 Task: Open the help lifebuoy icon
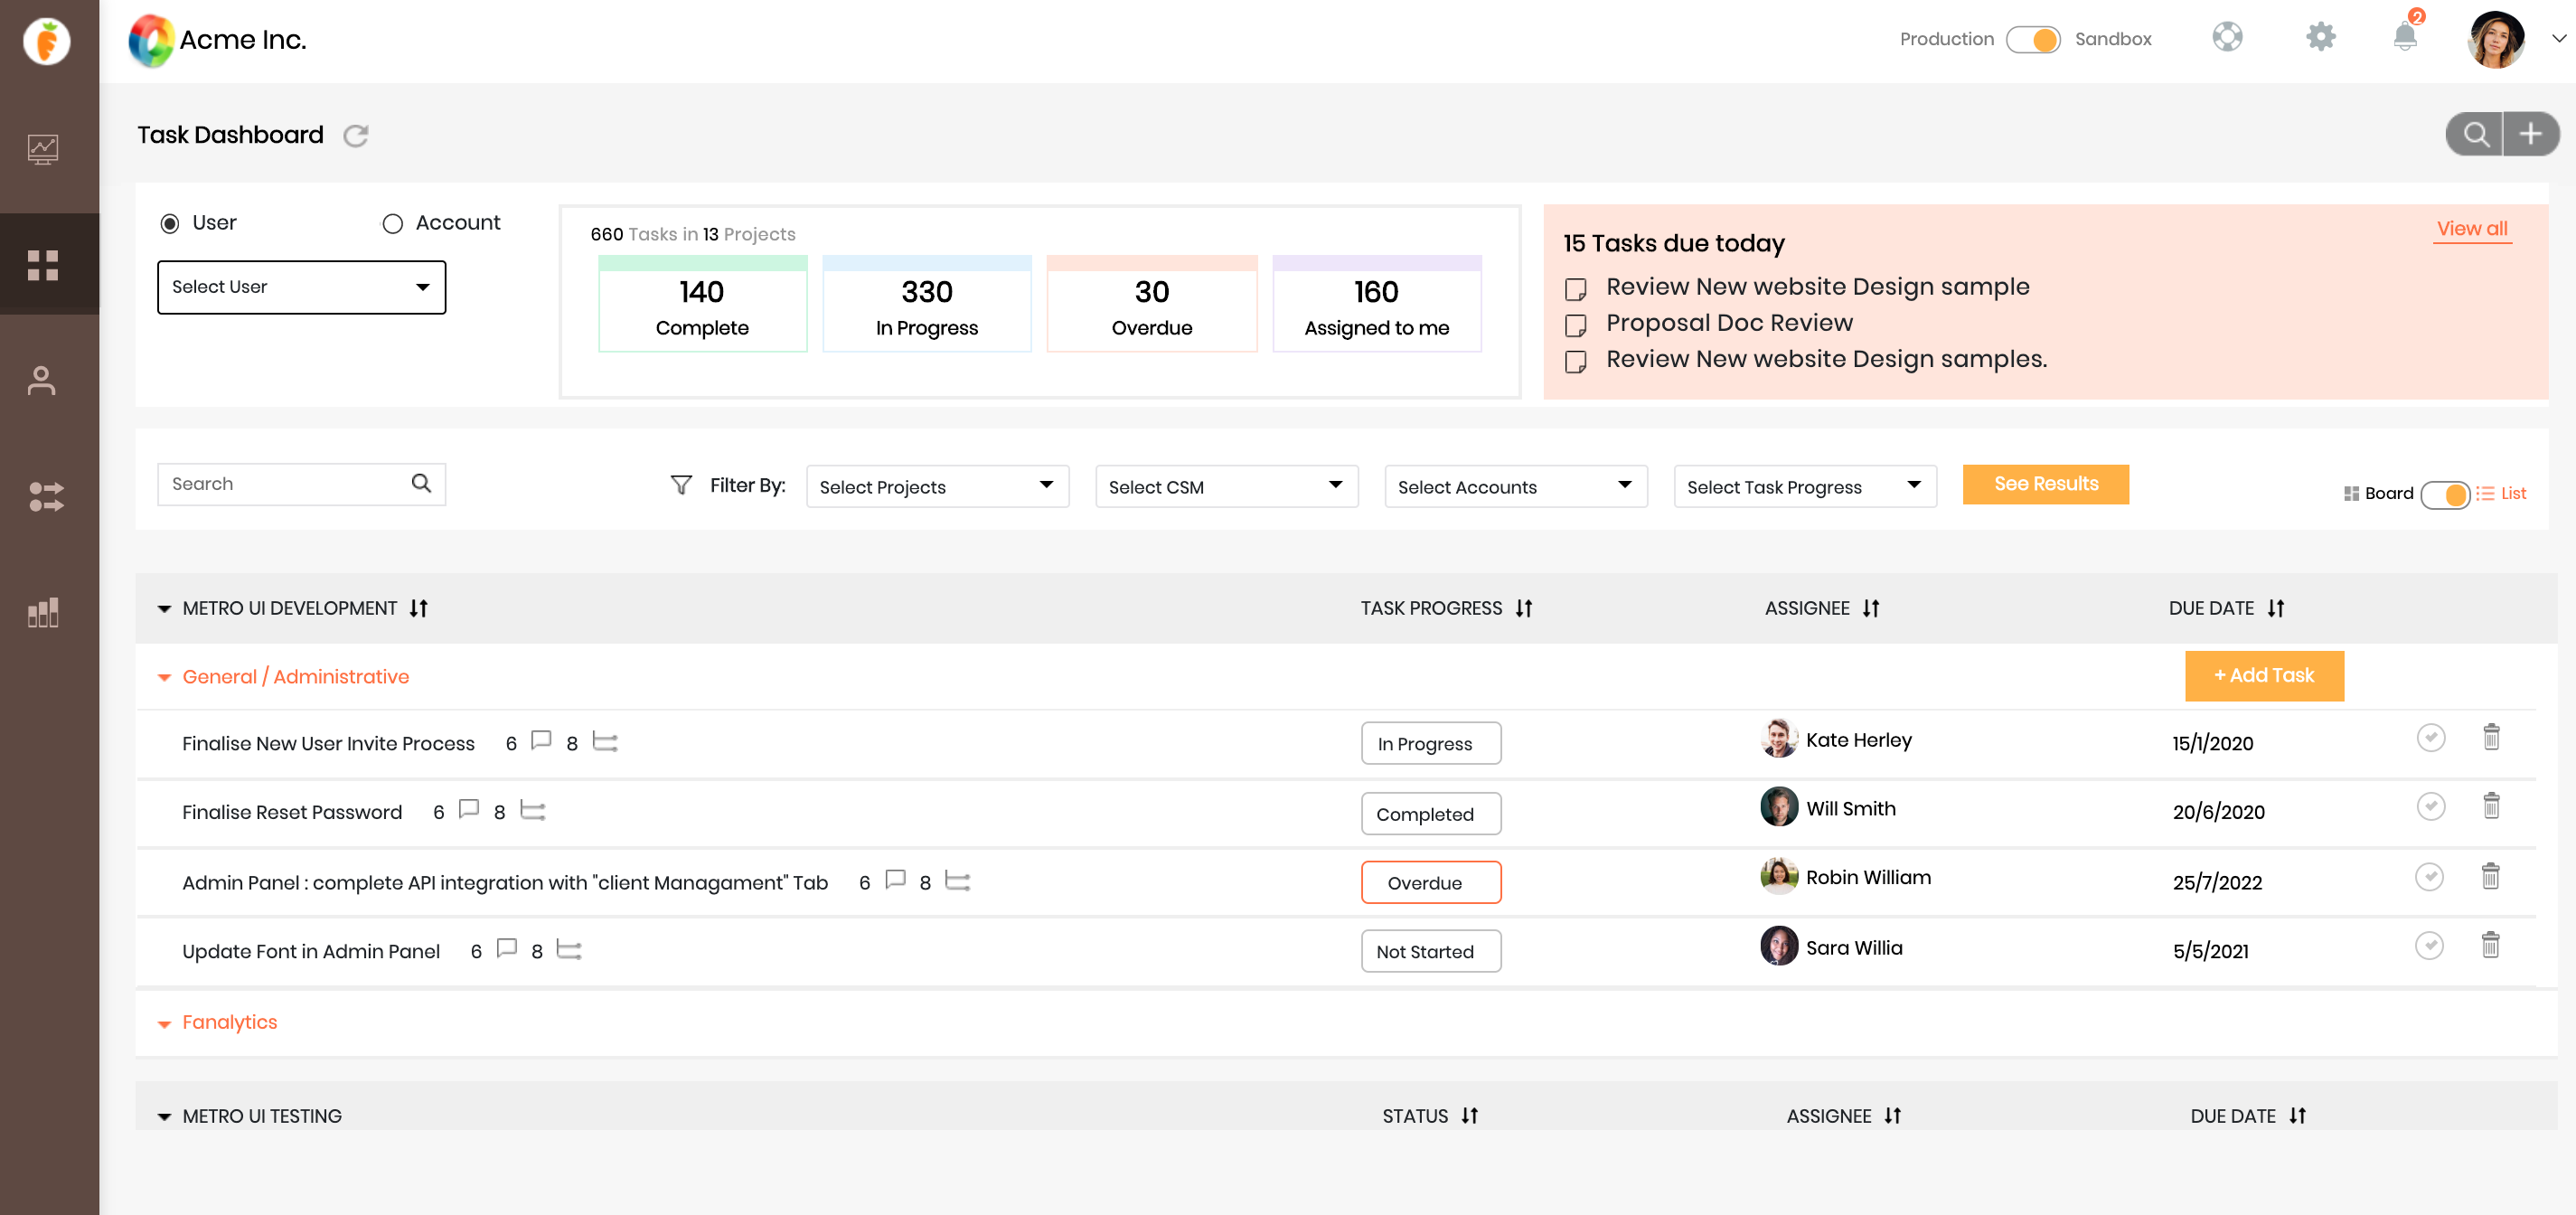pyautogui.click(x=2227, y=38)
